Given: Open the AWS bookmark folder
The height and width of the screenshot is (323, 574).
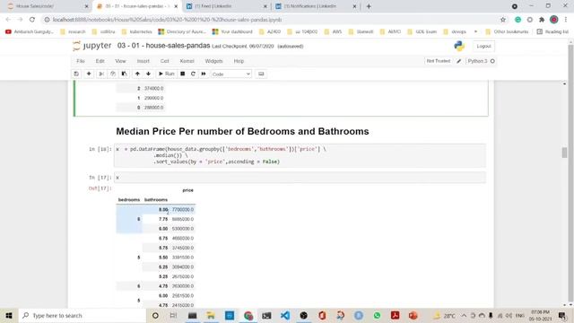Looking at the screenshot, I should (x=333, y=32).
